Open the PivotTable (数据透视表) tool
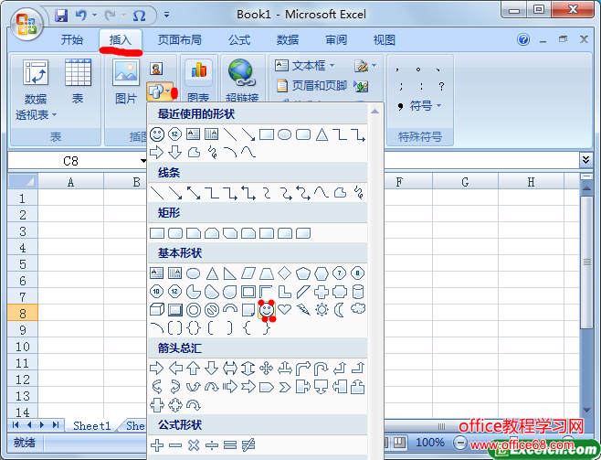601x460 pixels. point(36,90)
